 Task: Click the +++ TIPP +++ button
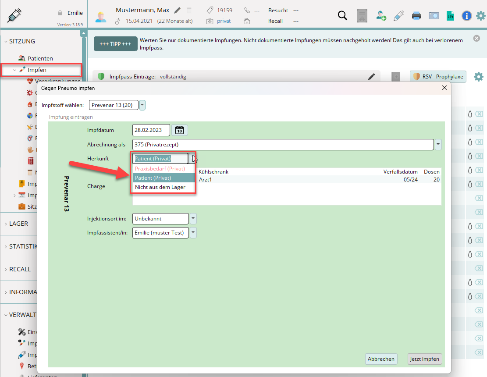tap(116, 44)
